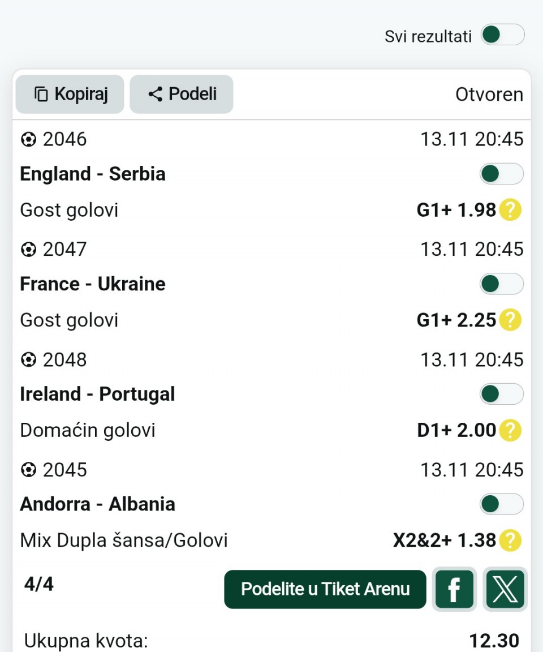Click the help icon next to G1+ 2.25

point(510,320)
